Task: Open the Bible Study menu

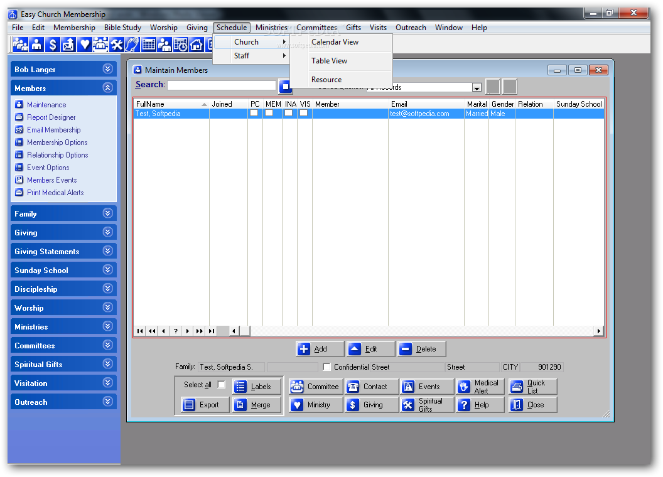Action: (122, 28)
